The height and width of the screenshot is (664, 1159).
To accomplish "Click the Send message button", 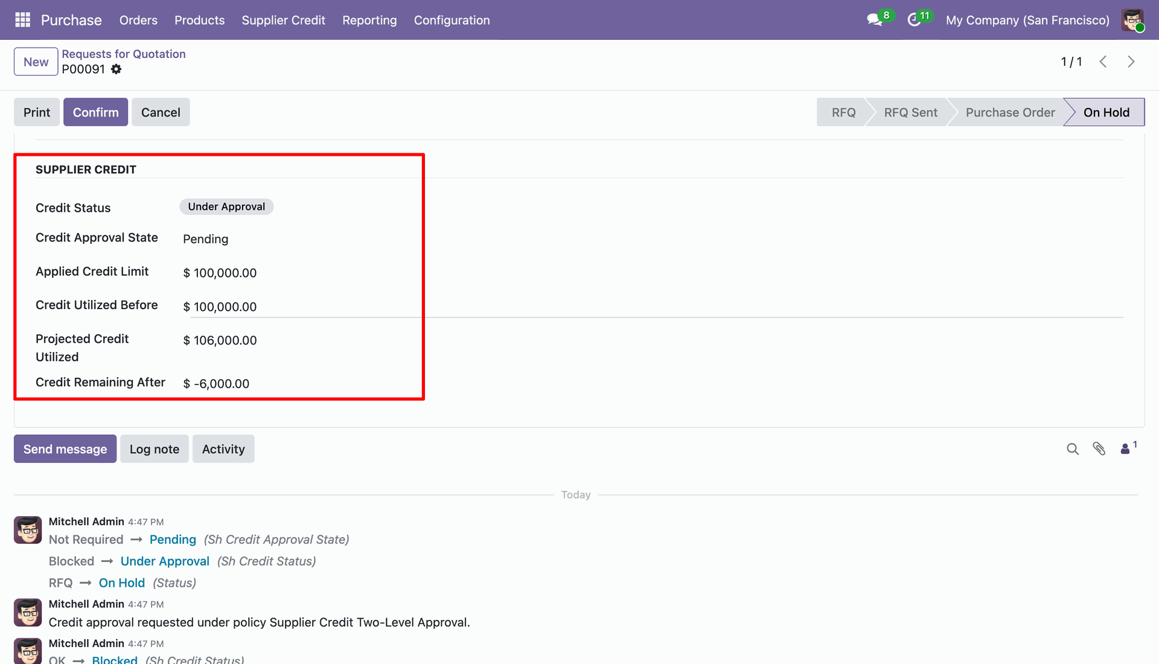I will tap(65, 449).
